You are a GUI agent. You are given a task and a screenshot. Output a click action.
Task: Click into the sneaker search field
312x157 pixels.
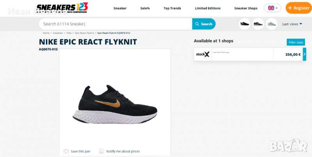pyautogui.click(x=115, y=24)
